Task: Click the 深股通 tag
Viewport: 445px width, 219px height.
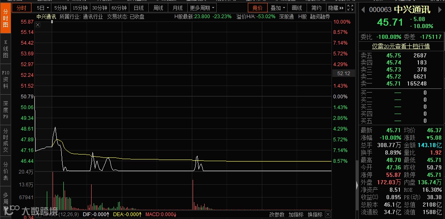Action: point(286,17)
